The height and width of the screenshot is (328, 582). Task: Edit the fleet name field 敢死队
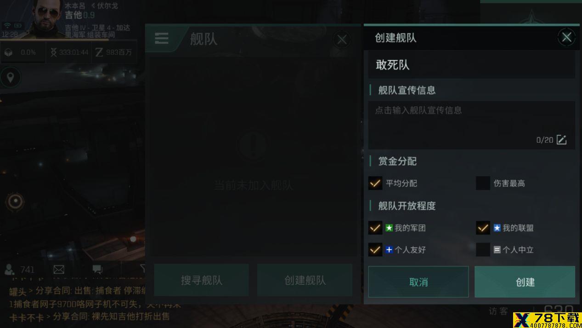point(471,65)
